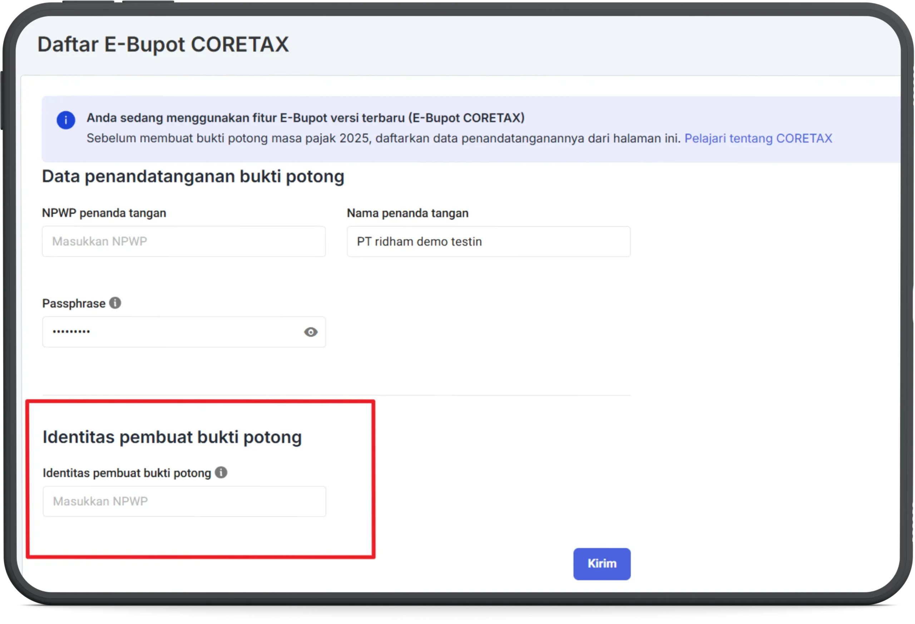Click the info icon beside Passphrase label

[115, 302]
